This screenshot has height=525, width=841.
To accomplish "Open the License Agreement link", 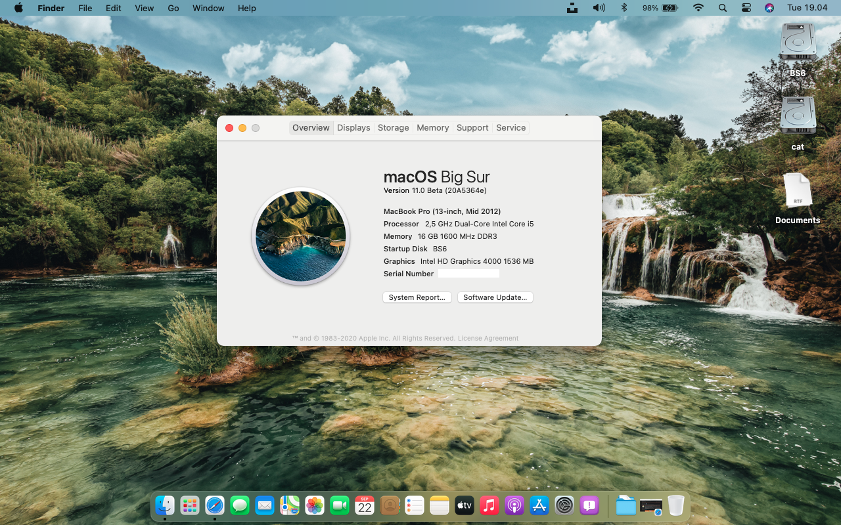I will click(488, 339).
